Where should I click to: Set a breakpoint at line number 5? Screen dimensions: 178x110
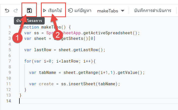click(10, 50)
